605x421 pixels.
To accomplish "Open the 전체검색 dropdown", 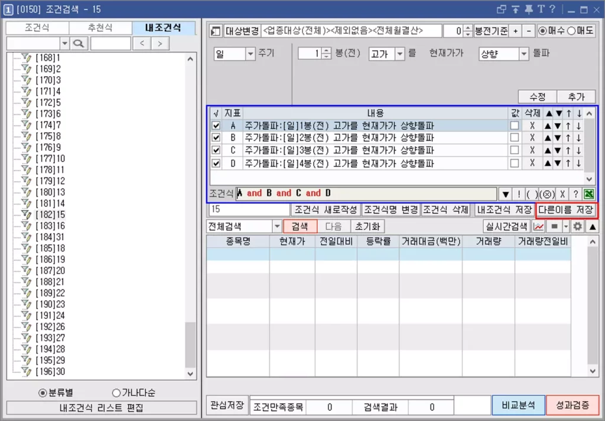I will coord(277,226).
